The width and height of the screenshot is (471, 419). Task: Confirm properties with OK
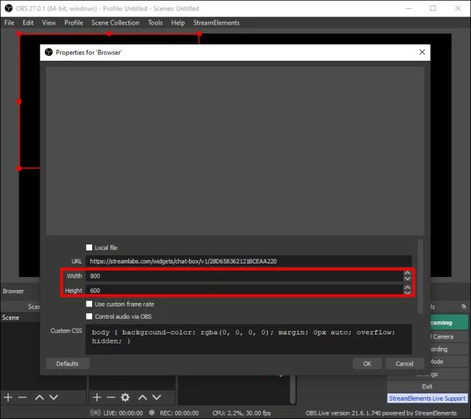(x=367, y=364)
